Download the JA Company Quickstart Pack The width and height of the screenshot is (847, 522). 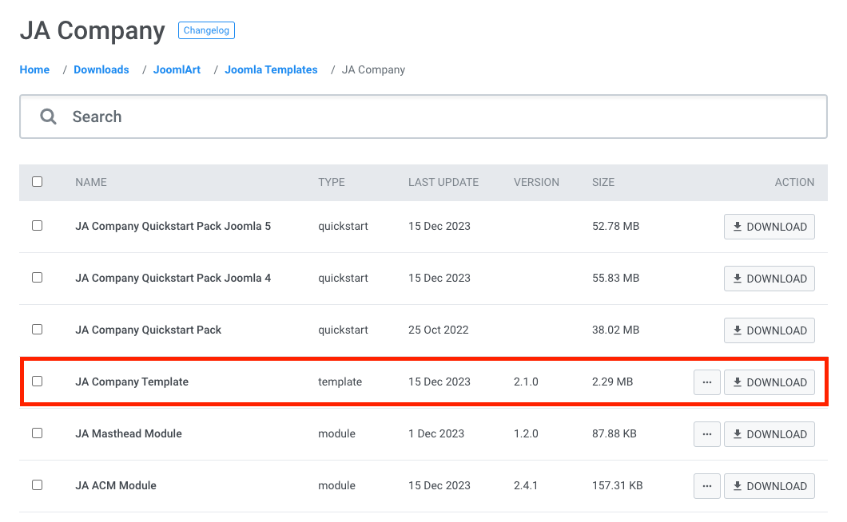coord(769,330)
